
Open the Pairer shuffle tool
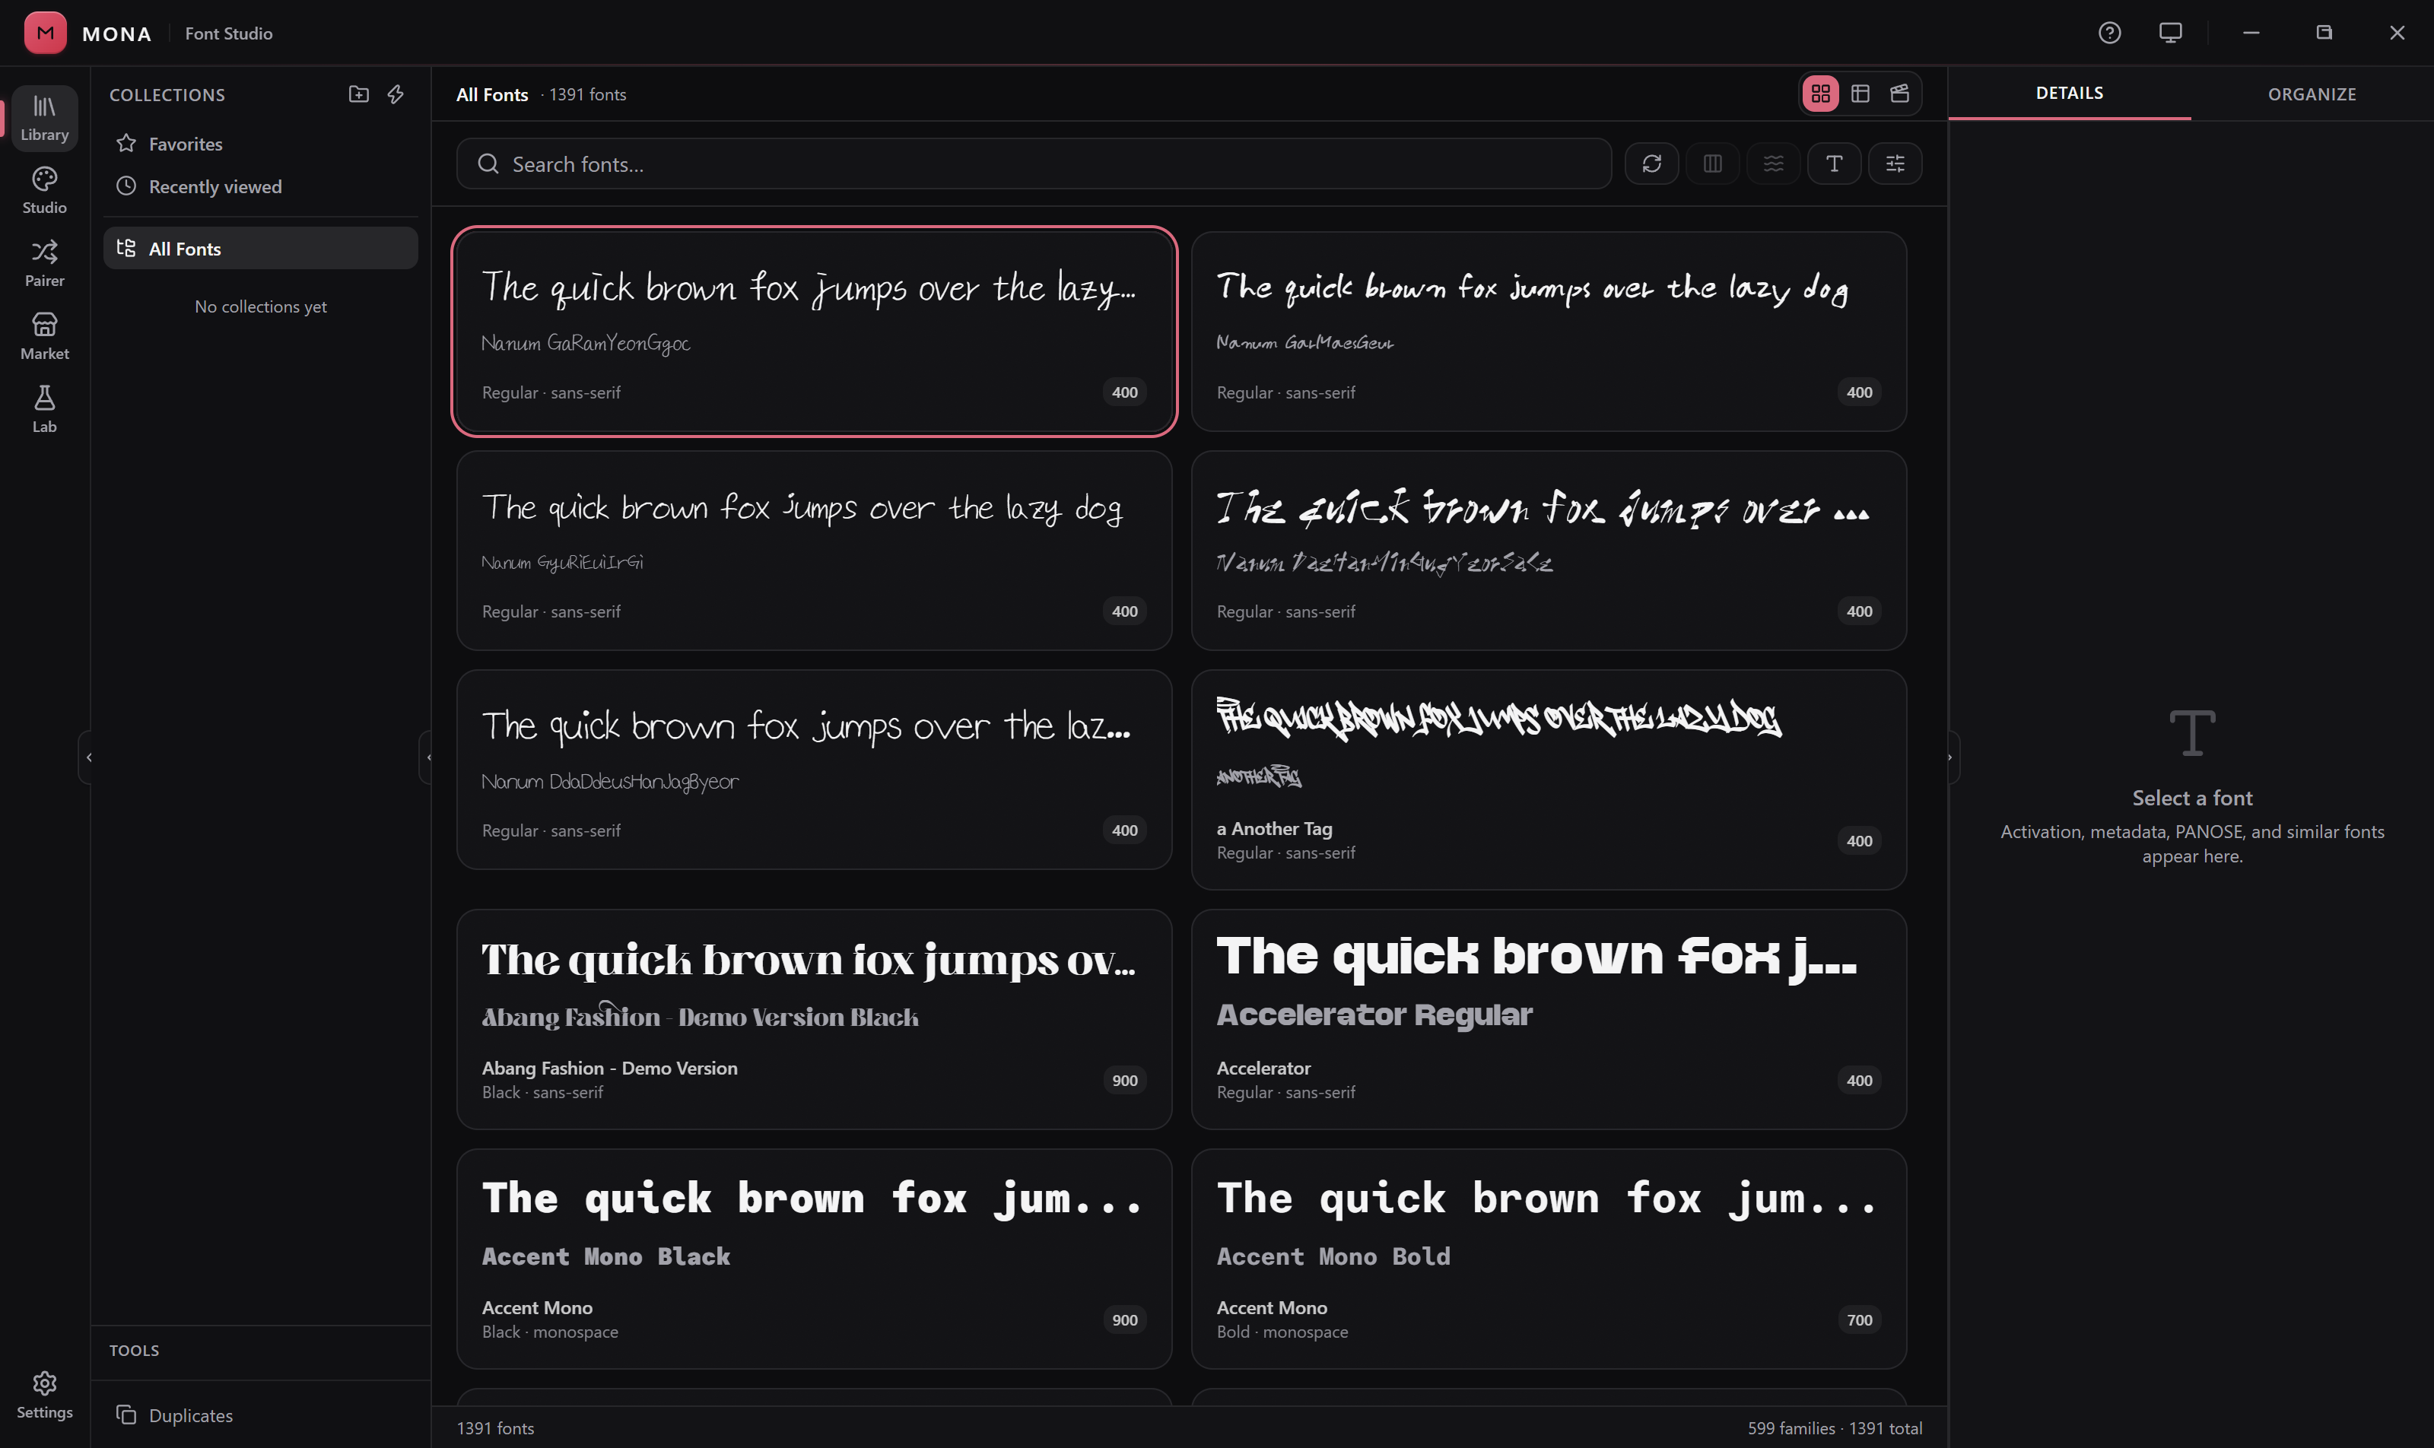point(45,265)
